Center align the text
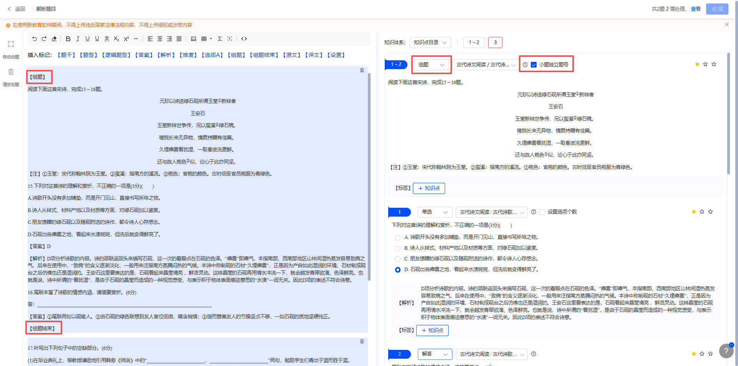This screenshot has height=366, width=738. coord(160,39)
